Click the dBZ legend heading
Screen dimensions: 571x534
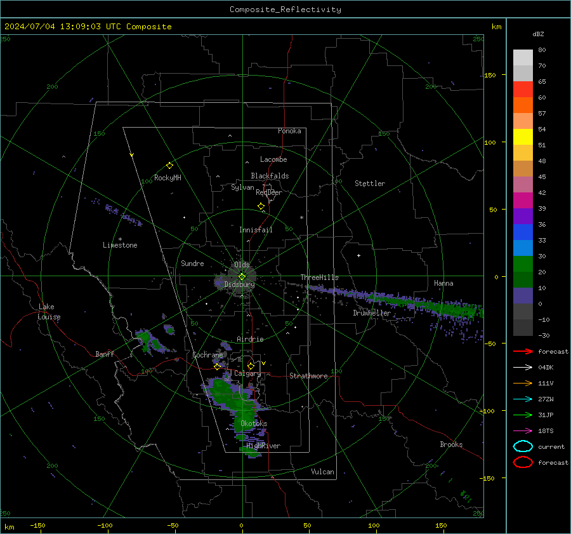538,34
